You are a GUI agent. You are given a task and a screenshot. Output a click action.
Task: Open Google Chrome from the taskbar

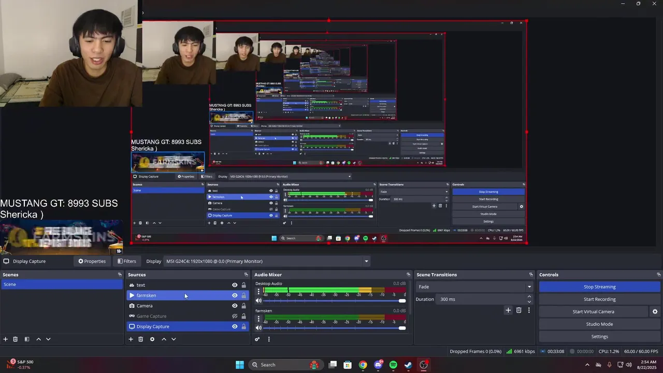(363, 365)
